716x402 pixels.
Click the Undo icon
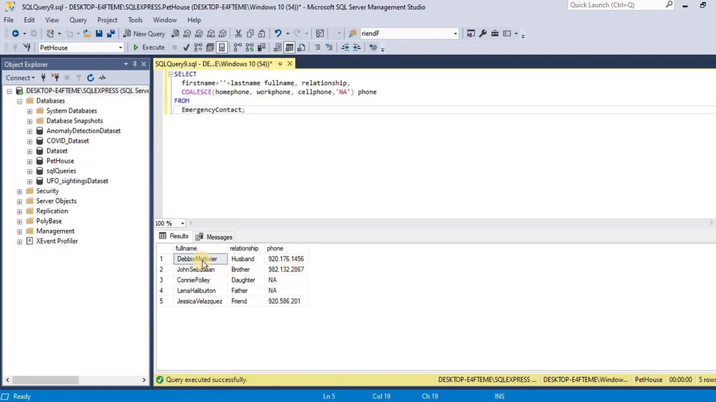277,33
